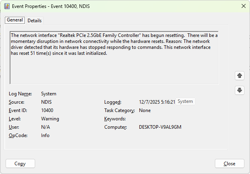Viewport: 250px width, 174px height.
Task: Go to previous event with up arrow
Action: click(240, 75)
